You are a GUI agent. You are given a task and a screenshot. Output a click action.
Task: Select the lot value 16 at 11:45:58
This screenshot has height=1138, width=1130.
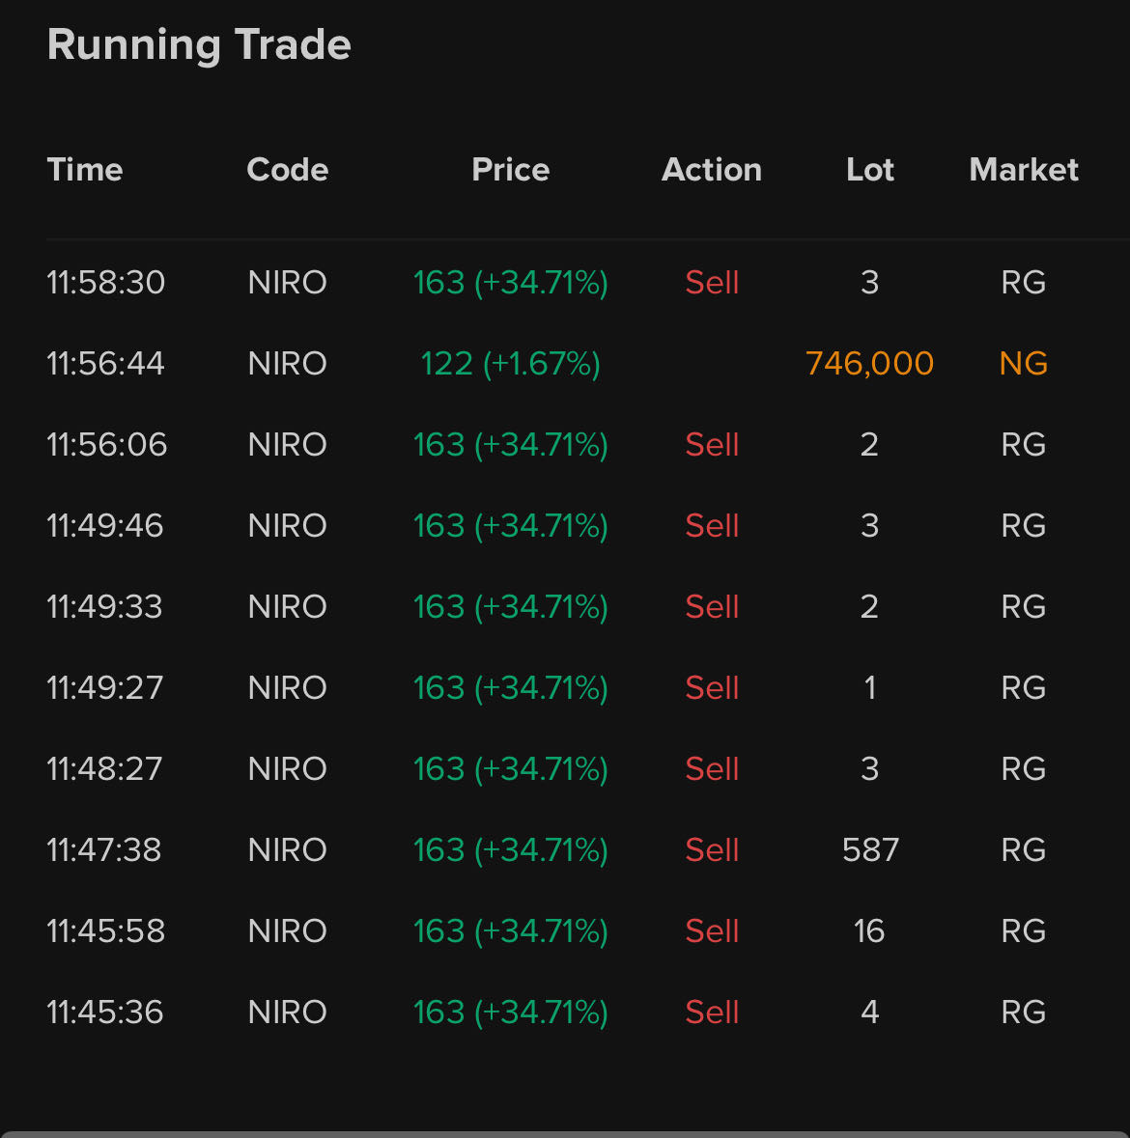pyautogui.click(x=869, y=930)
